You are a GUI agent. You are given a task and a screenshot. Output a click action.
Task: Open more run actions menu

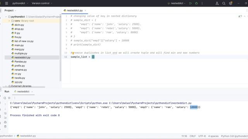202,3
